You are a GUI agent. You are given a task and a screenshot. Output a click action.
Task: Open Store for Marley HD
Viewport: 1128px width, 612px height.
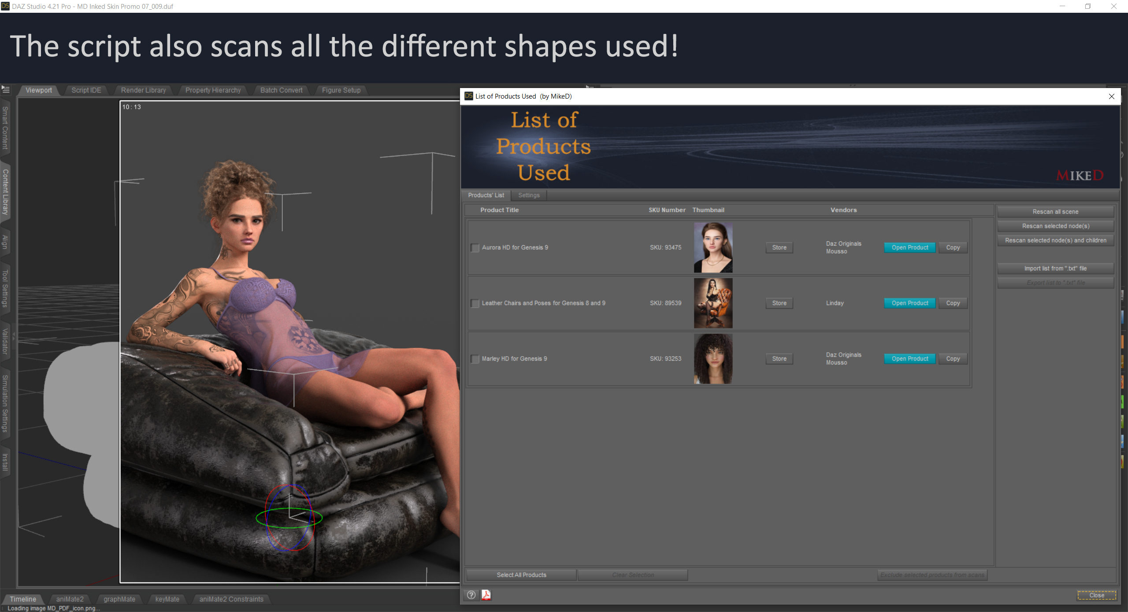[779, 358]
